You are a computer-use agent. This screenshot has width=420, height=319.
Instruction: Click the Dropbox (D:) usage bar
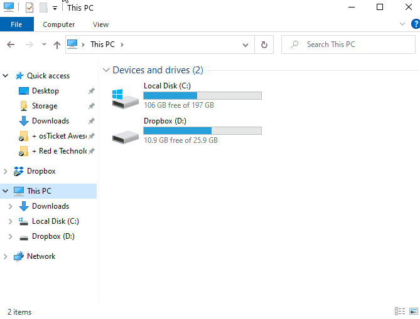point(203,130)
